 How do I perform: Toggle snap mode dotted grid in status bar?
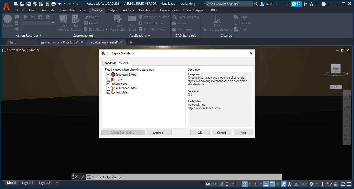coord(227,184)
